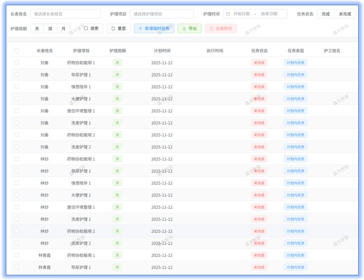
Task: Click the 天 cycle tag in the first row
Action: (117, 63)
